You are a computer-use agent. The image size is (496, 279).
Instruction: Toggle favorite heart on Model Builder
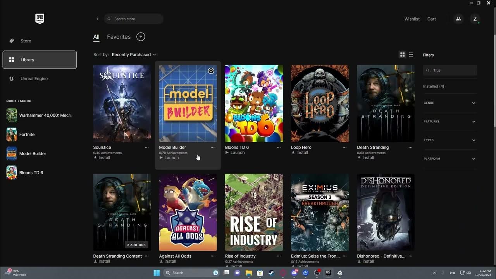pos(211,71)
